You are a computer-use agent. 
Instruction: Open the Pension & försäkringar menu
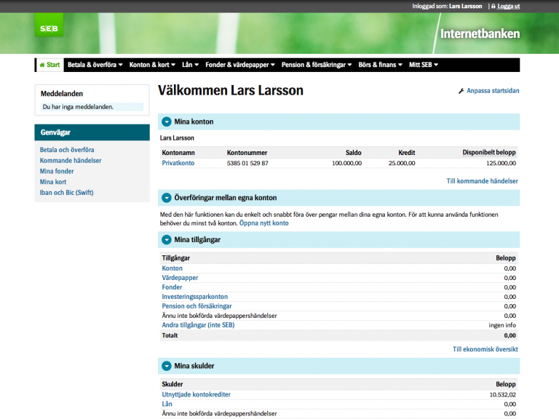click(317, 65)
